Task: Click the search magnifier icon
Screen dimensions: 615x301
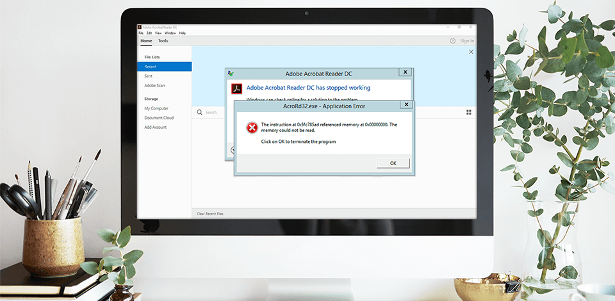Action: pyautogui.click(x=200, y=113)
